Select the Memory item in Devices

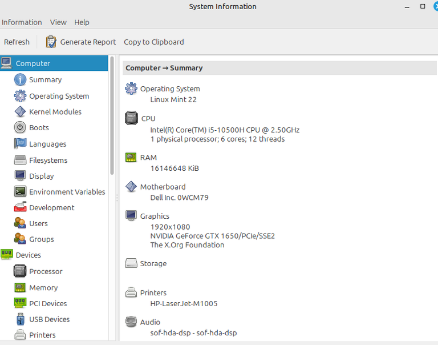click(43, 288)
